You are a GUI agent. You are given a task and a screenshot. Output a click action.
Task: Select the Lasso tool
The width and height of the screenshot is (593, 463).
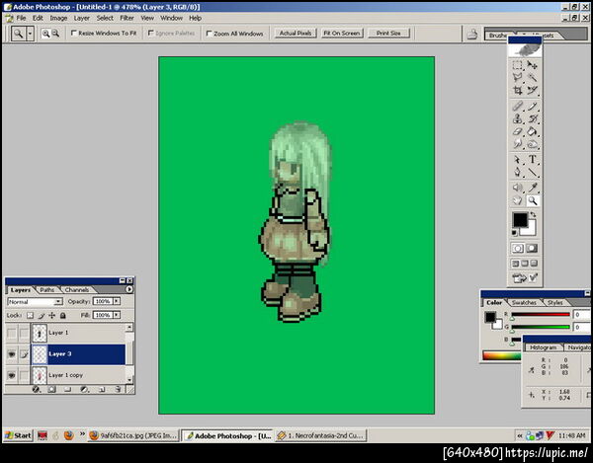point(517,78)
